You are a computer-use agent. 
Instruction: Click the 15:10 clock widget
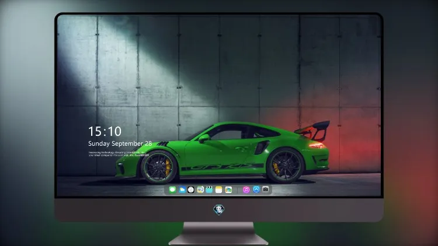(105, 131)
